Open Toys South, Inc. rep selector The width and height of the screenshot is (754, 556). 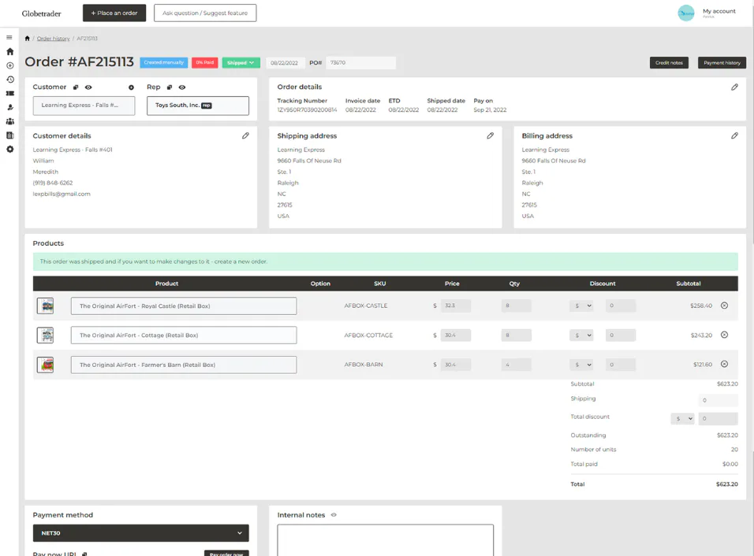pyautogui.click(x=198, y=106)
